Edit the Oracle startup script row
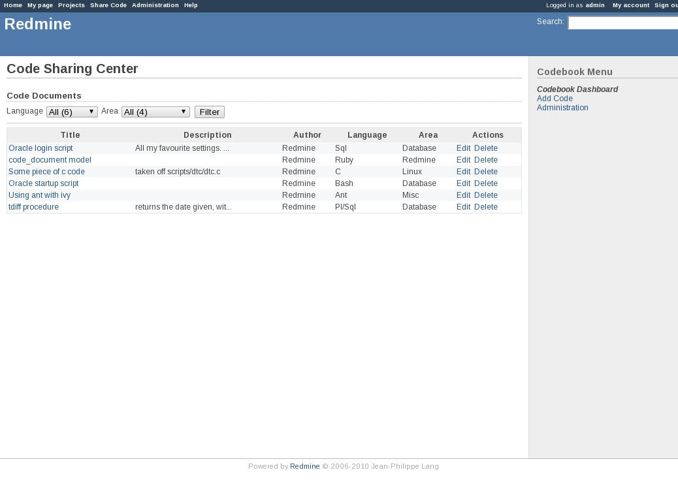Viewport: 678px width, 487px height. [x=463, y=183]
